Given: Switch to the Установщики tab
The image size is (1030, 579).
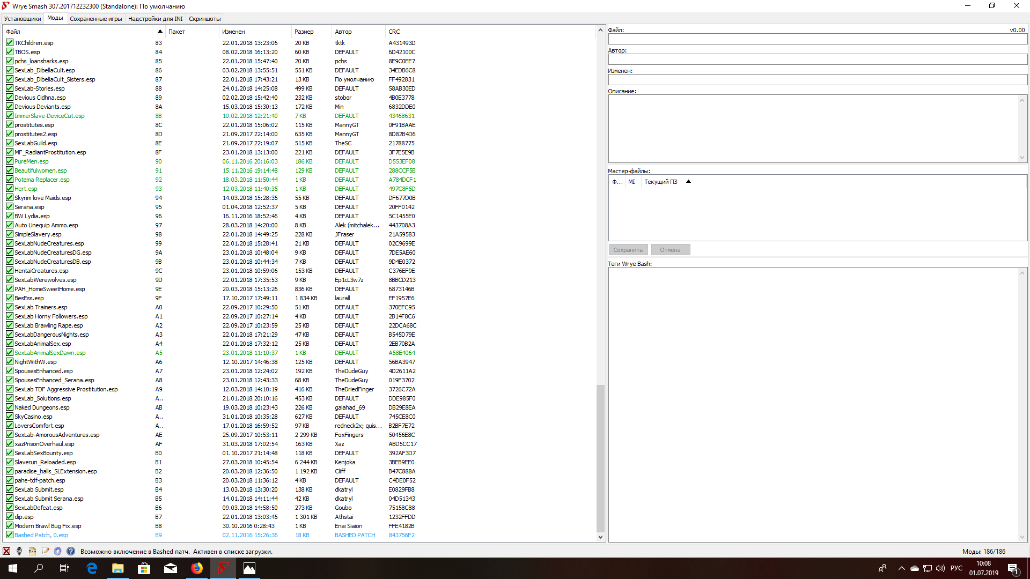Looking at the screenshot, I should point(23,19).
